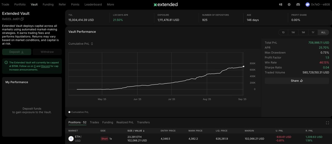The width and height of the screenshot is (332, 144).
Task: Open Cumulative PnL chart selector
Action: tap(81, 44)
